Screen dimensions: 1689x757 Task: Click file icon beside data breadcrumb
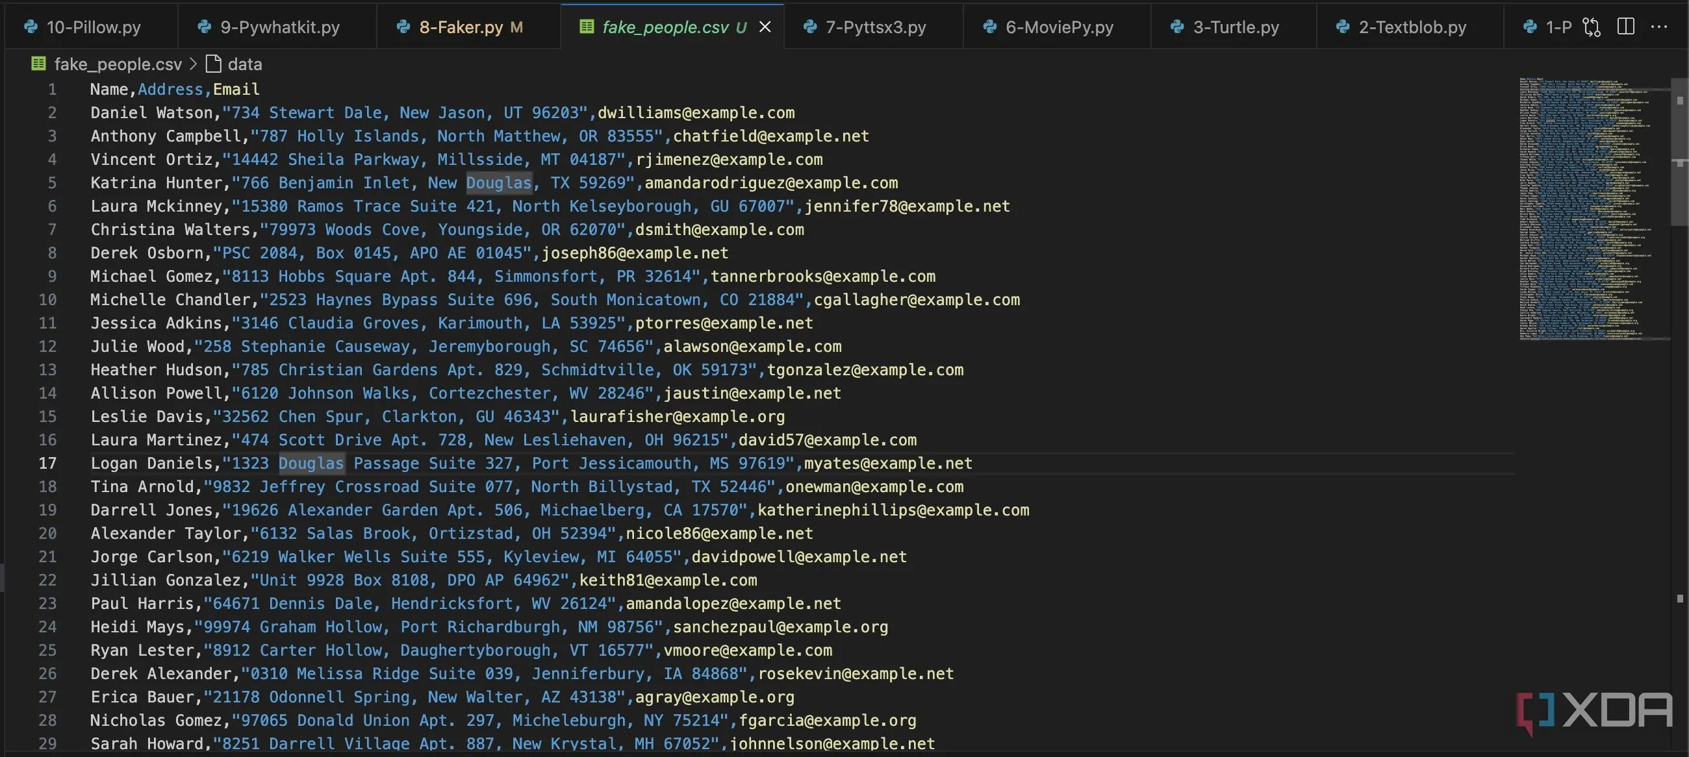click(x=213, y=64)
